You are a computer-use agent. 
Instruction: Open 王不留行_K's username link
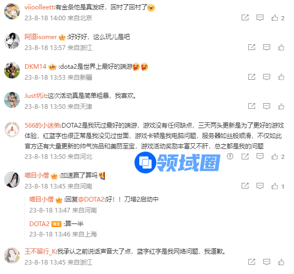pos(40,252)
